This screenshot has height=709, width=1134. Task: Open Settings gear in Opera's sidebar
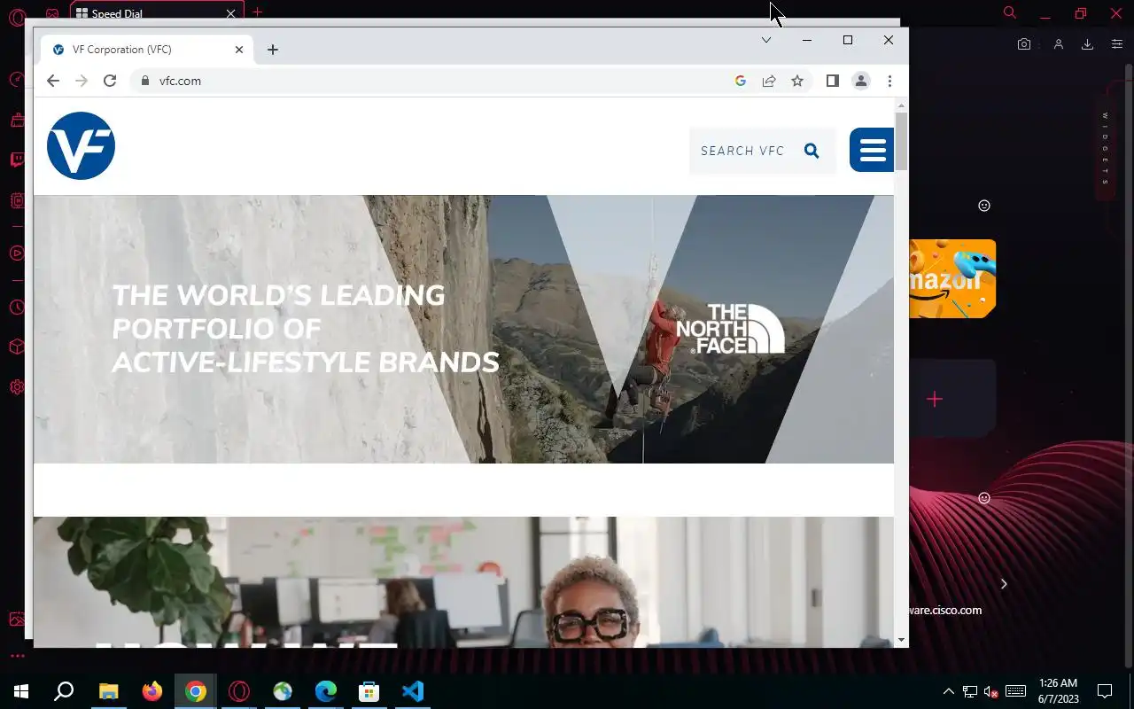click(x=17, y=387)
